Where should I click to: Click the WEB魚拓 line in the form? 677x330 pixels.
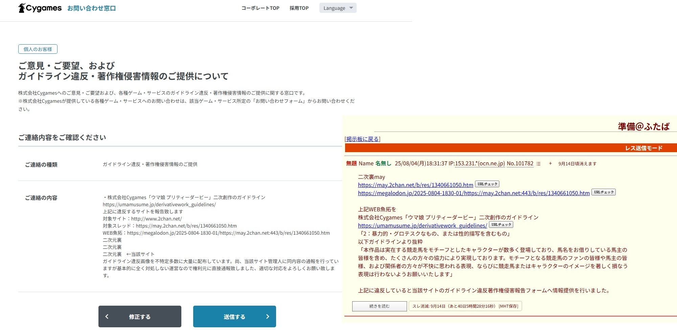tap(216, 233)
